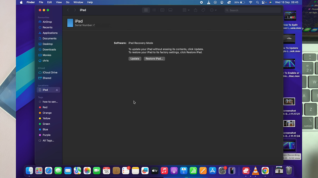
Task: Switch to list view in Finder toolbar
Action: click(154, 10)
